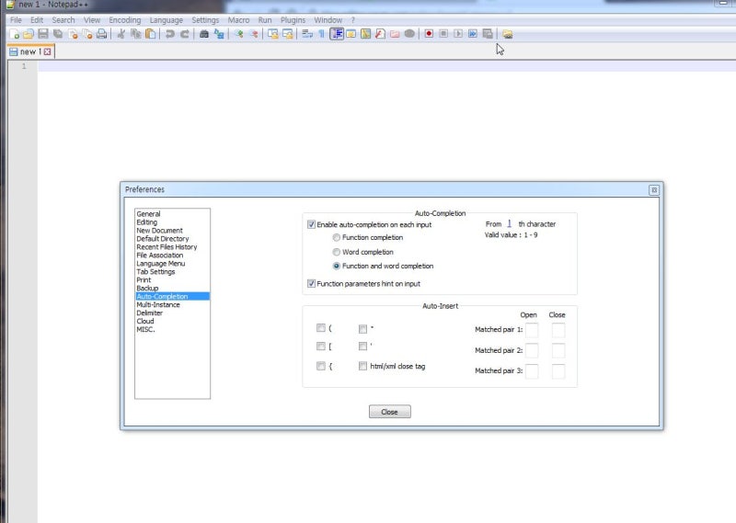Open the Plugins menu
Viewport: 736px width, 523px height.
tap(293, 20)
